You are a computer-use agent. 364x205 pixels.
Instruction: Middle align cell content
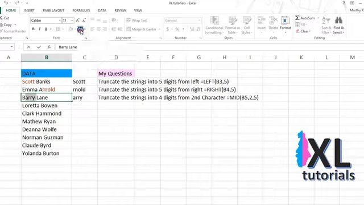[98, 20]
